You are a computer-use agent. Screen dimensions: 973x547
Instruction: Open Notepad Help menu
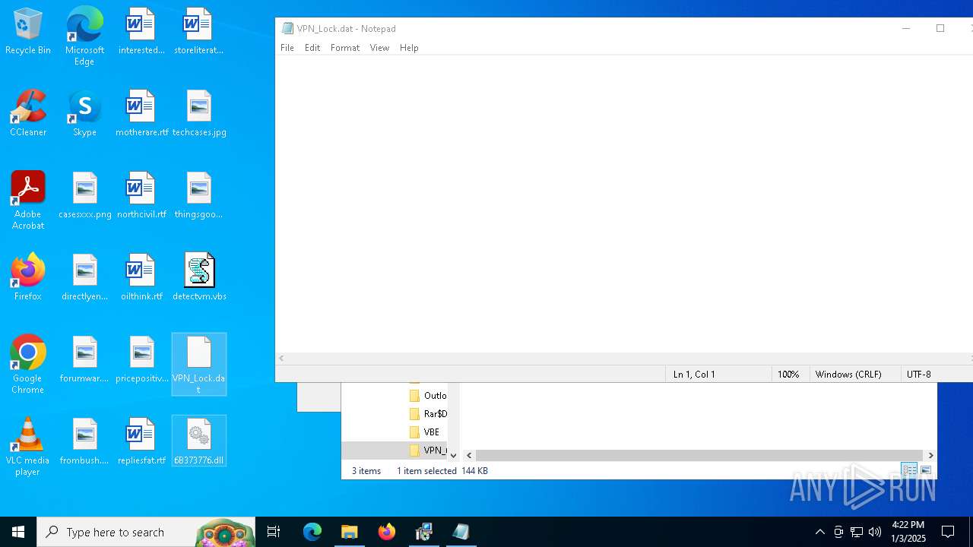pyautogui.click(x=409, y=48)
